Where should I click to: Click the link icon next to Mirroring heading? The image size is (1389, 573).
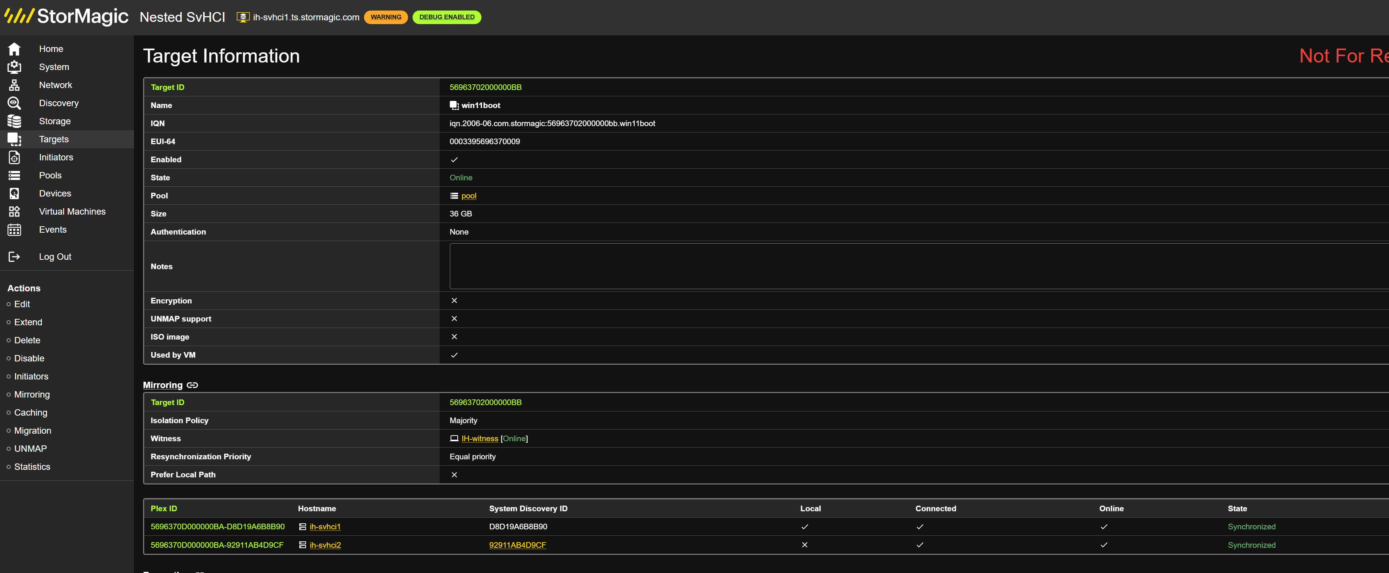(192, 385)
